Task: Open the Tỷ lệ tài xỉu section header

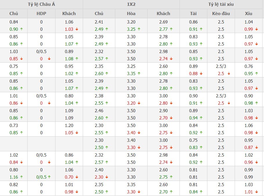Action: [221, 4]
